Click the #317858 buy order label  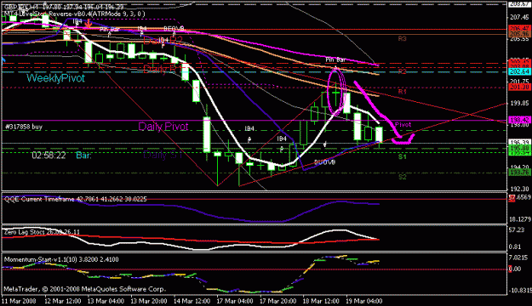coord(24,127)
